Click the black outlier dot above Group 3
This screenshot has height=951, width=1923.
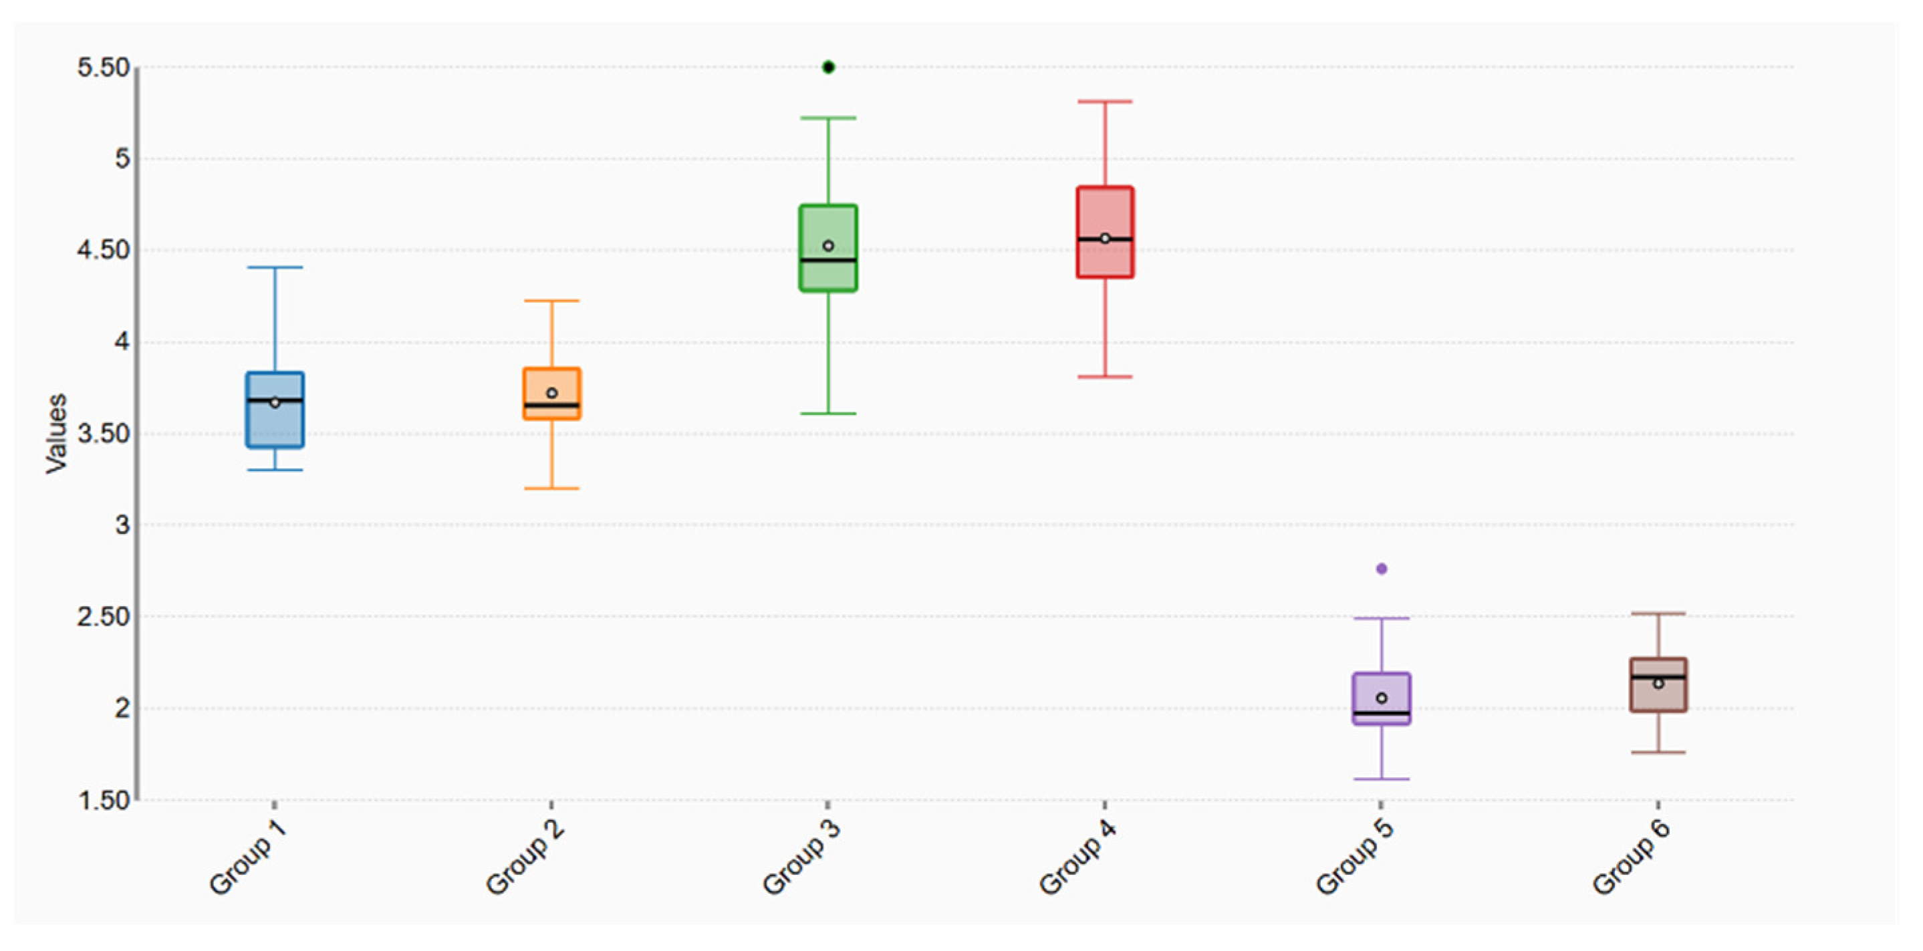[x=828, y=67]
